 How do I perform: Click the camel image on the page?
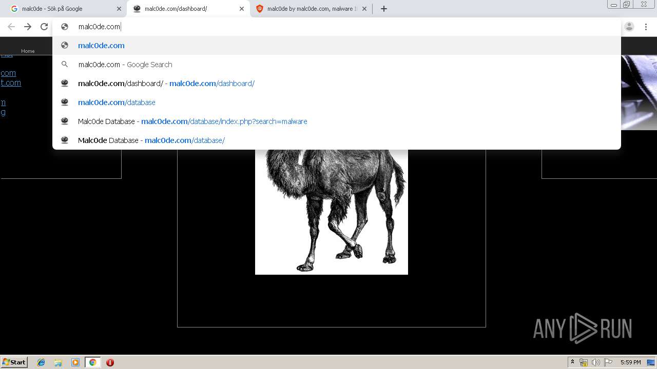pyautogui.click(x=332, y=212)
